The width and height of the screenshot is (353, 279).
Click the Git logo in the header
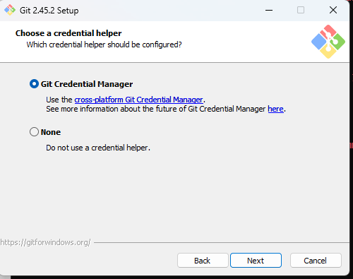(x=328, y=42)
